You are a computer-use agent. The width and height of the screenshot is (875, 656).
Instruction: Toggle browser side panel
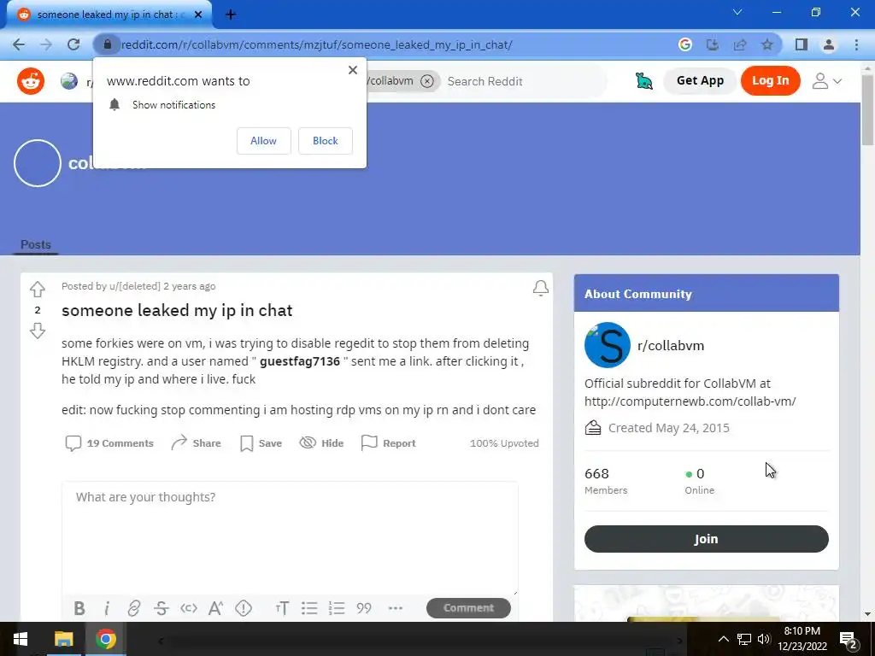(x=802, y=44)
